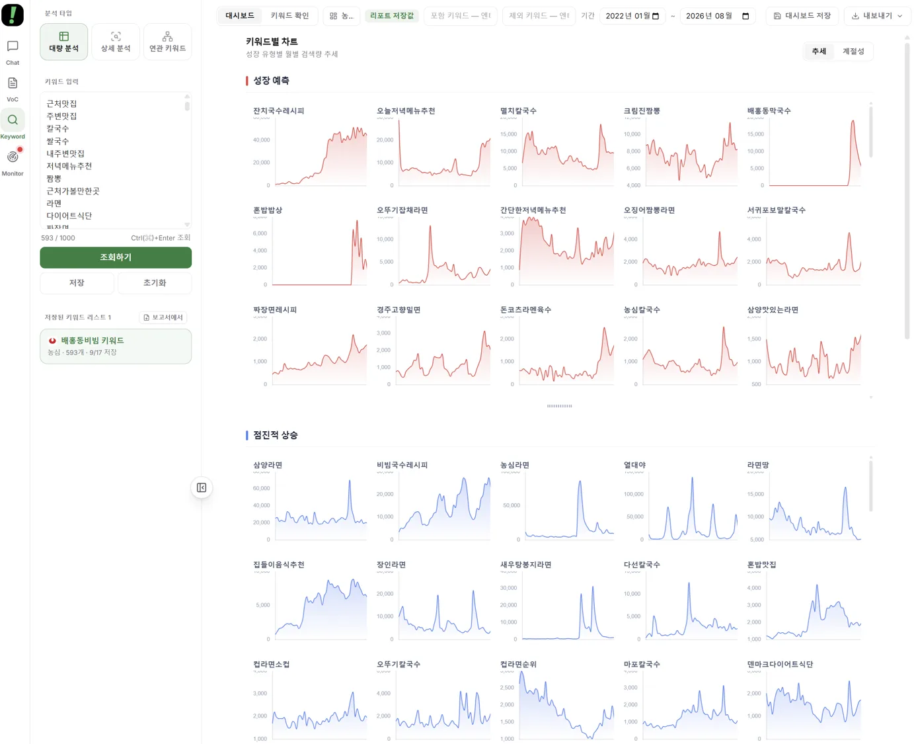
Task: Switch to the 대시보드 tab
Action: (240, 16)
